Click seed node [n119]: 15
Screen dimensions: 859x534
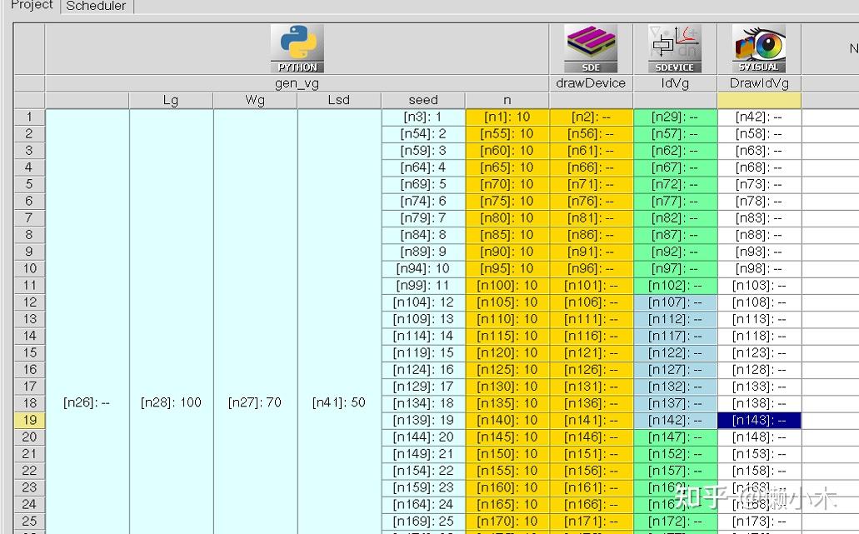click(423, 352)
